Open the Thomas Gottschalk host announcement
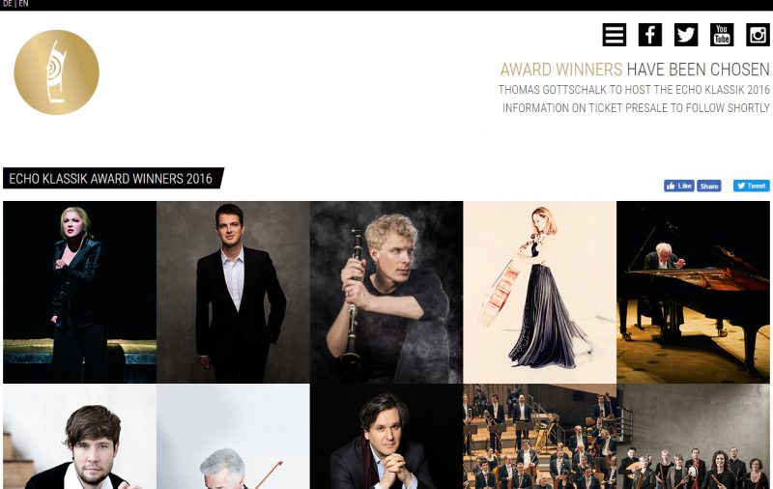 634,90
